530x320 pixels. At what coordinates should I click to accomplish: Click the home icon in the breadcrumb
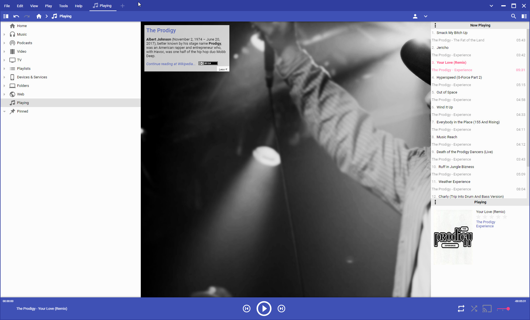39,16
